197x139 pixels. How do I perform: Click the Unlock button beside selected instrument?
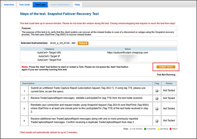[x=83, y=43]
